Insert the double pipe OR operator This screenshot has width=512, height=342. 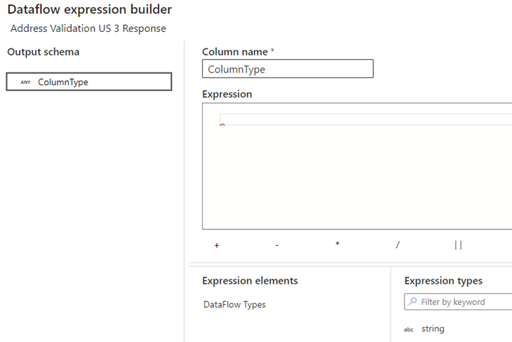click(x=458, y=245)
